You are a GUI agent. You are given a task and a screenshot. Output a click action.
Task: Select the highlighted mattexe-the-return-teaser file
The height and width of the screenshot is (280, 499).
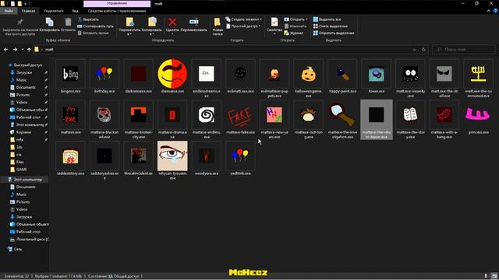[377, 119]
